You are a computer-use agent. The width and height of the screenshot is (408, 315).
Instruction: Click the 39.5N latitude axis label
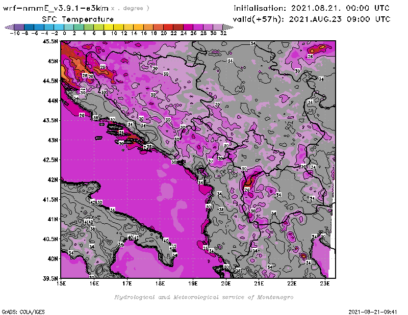pyautogui.click(x=50, y=278)
